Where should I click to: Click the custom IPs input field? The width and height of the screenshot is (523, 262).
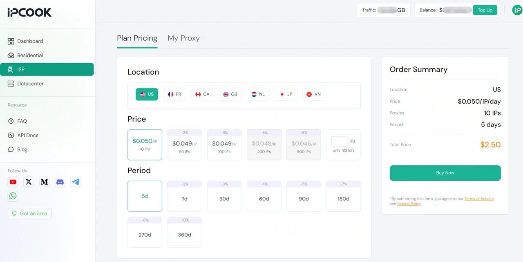[339, 141]
